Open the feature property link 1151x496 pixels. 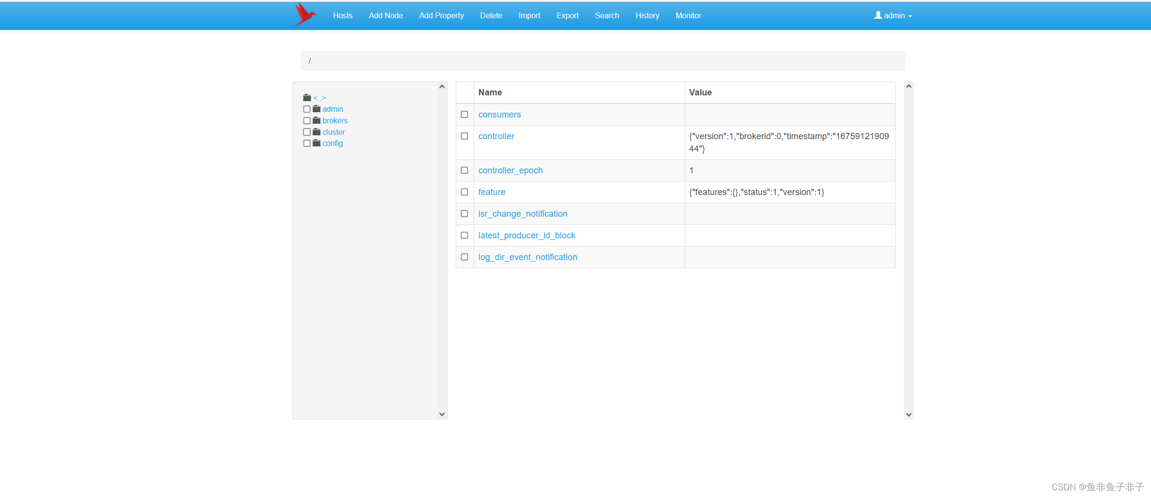tap(492, 192)
